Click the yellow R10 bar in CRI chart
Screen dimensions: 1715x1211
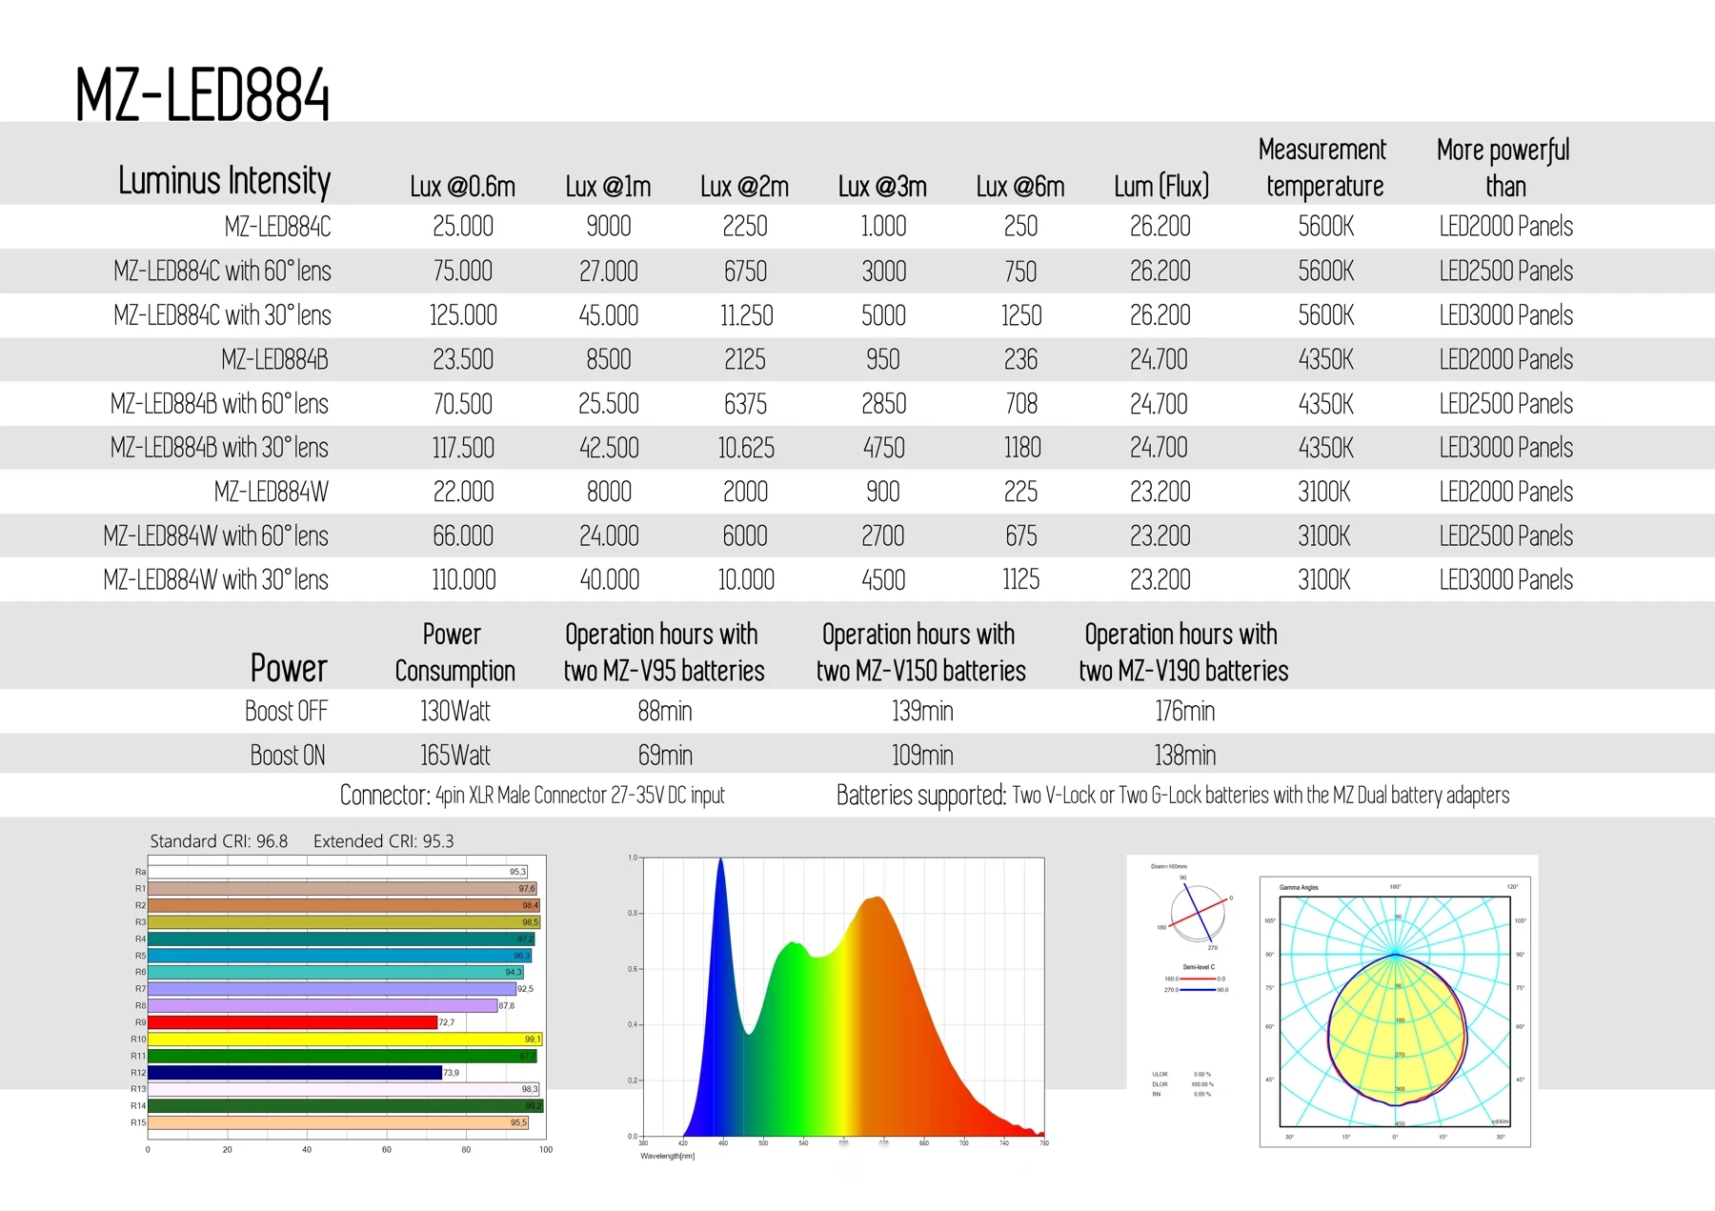345,1039
